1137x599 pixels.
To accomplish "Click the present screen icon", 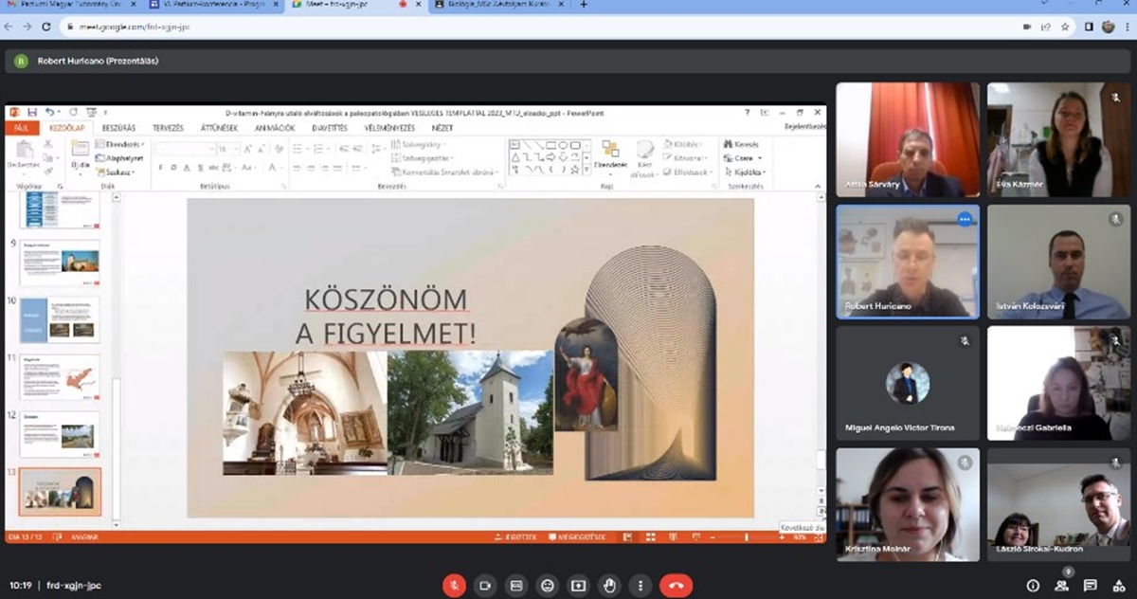I will (x=578, y=585).
